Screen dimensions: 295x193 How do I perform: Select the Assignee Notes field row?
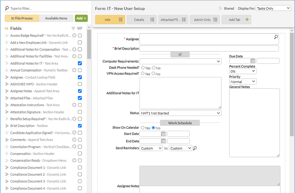tap(44, 91)
